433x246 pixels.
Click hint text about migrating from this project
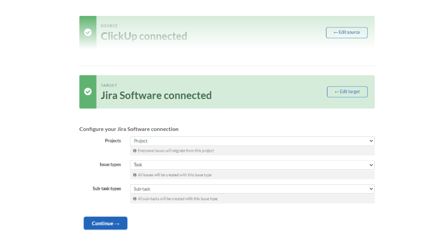click(176, 151)
